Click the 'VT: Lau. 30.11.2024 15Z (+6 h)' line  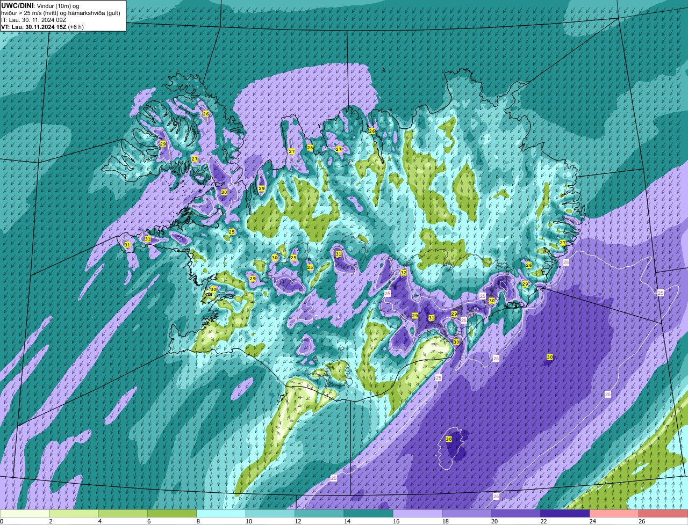[42, 26]
